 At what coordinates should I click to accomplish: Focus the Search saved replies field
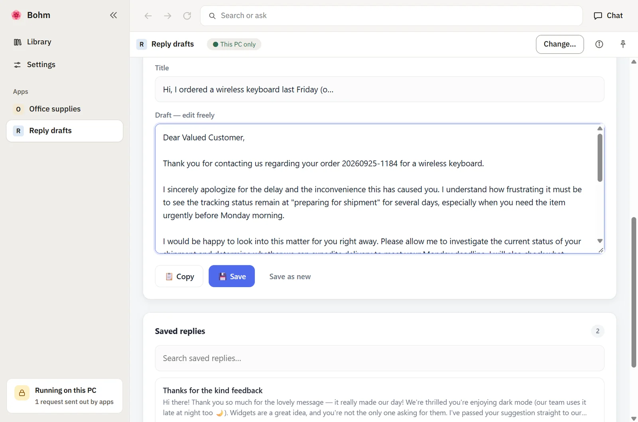380,358
